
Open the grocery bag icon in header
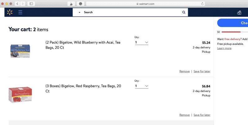coord(239,12)
